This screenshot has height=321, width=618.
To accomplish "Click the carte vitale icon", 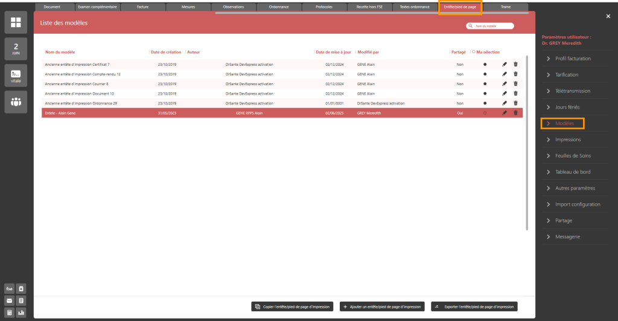I will click(x=16, y=75).
